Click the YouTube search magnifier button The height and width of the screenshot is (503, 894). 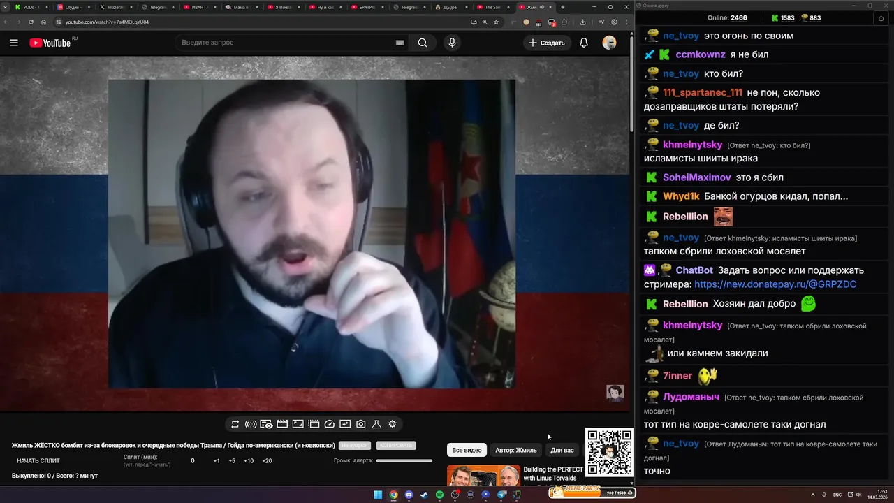(423, 43)
